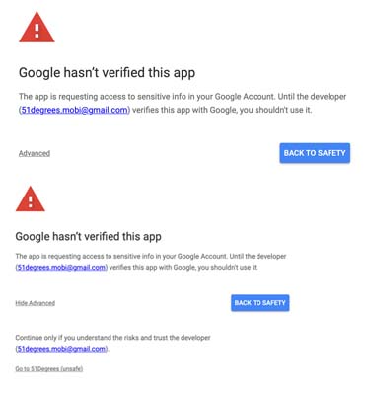
Task: Click the lower 'Google hasn't verified this app' heading
Action: tap(88, 236)
